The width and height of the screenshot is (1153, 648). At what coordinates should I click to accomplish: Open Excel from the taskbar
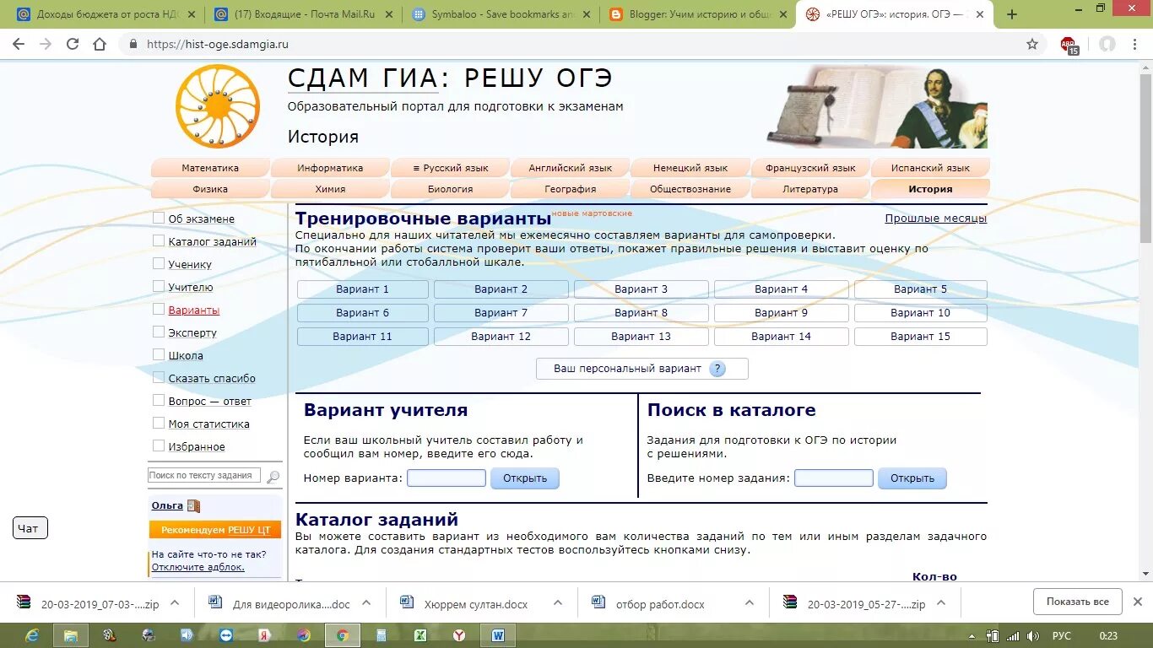click(x=420, y=635)
